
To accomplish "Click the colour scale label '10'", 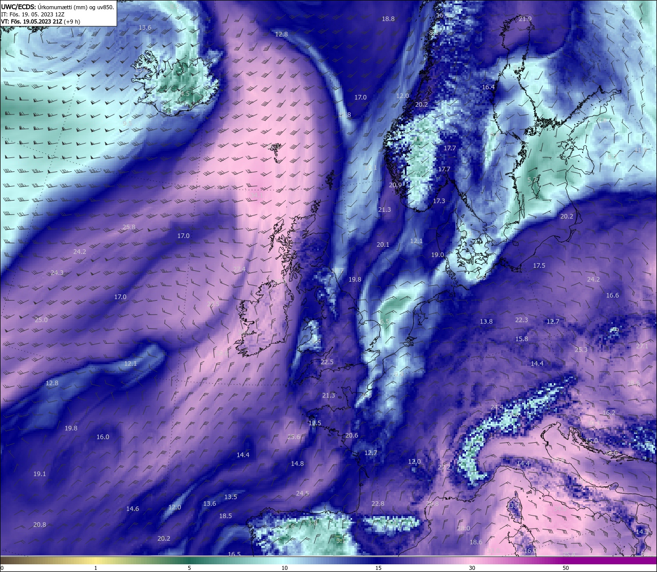I will point(284,568).
